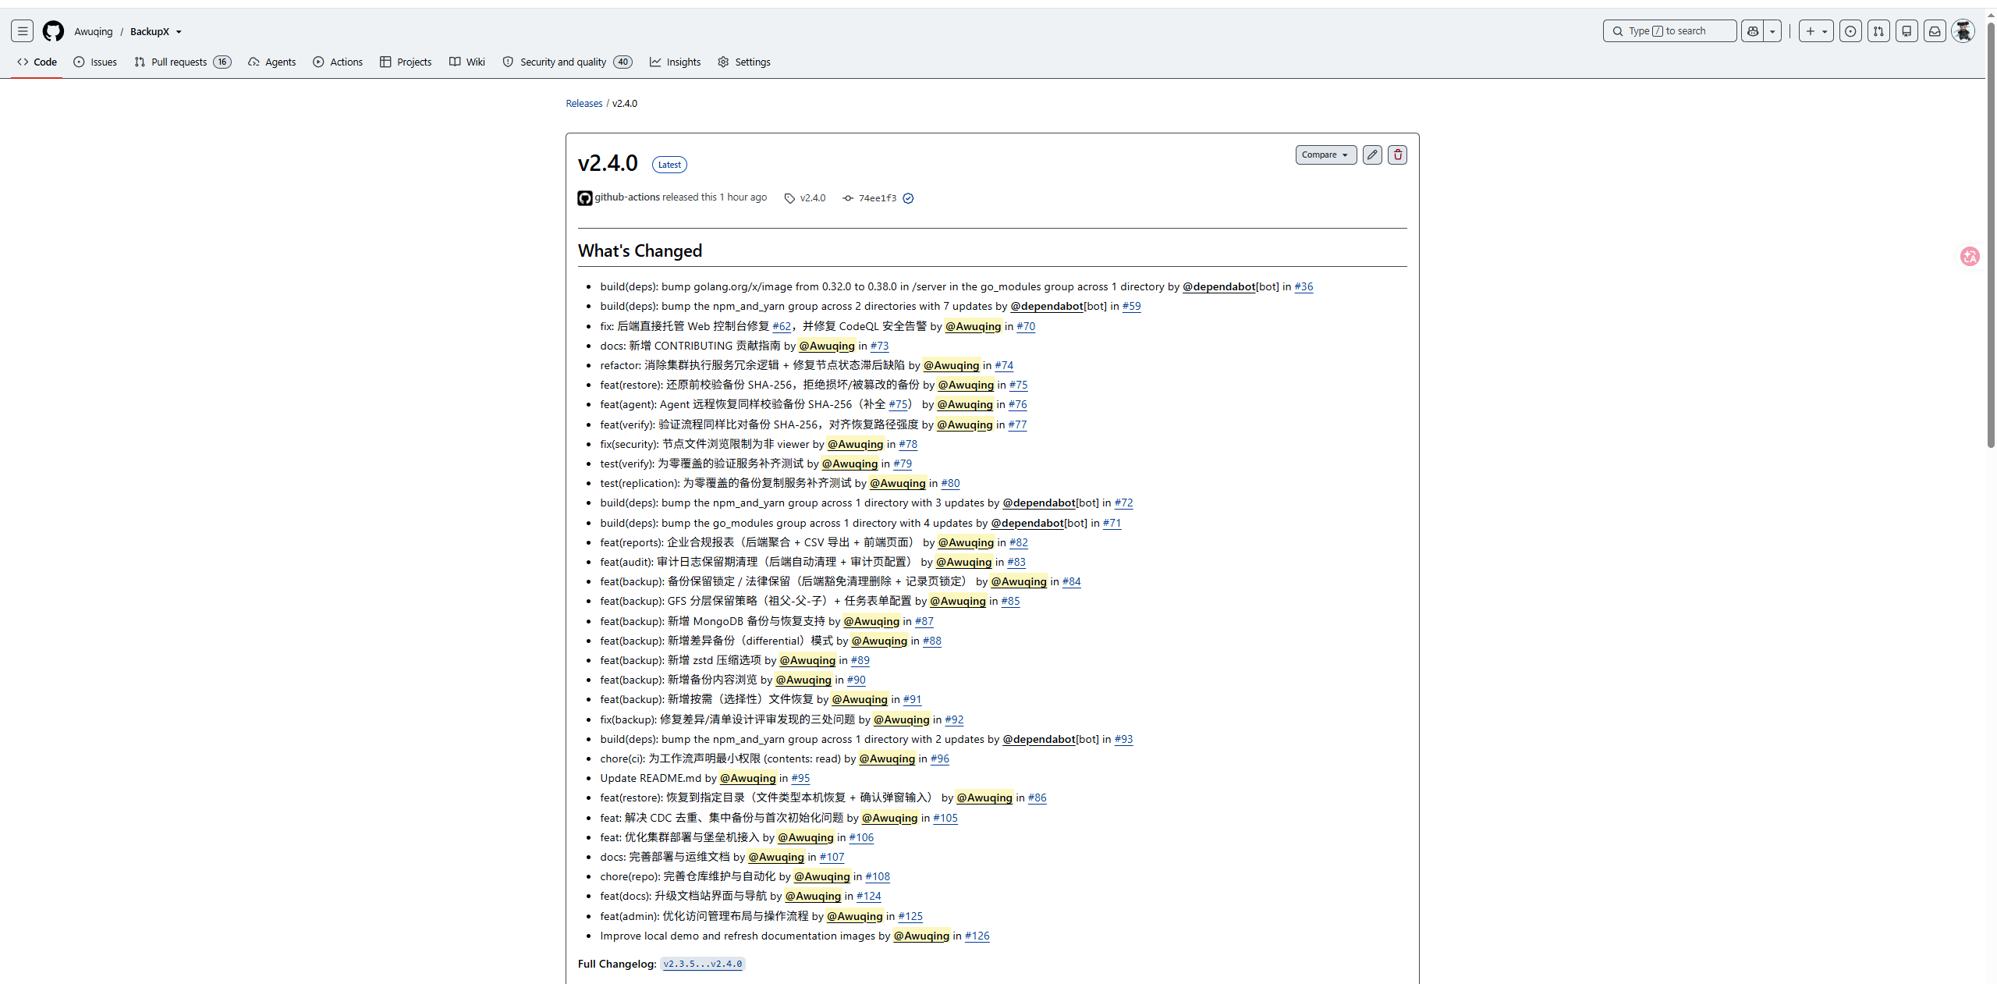This screenshot has width=1997, height=984.
Task: Go to Releases breadcrumb link
Action: pos(584,103)
